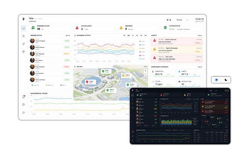Select Narine Muradyan row with Warning badge
Image resolution: width=246 pixels, height=159 pixels.
(x=50, y=54)
